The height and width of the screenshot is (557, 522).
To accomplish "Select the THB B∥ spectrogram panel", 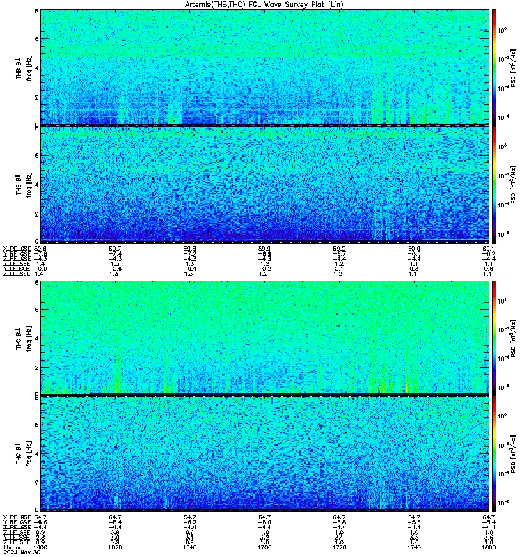I will (x=264, y=184).
